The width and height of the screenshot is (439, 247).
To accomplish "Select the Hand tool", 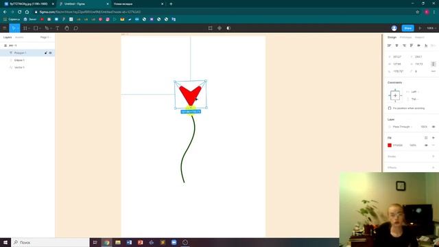I will click(x=67, y=28).
